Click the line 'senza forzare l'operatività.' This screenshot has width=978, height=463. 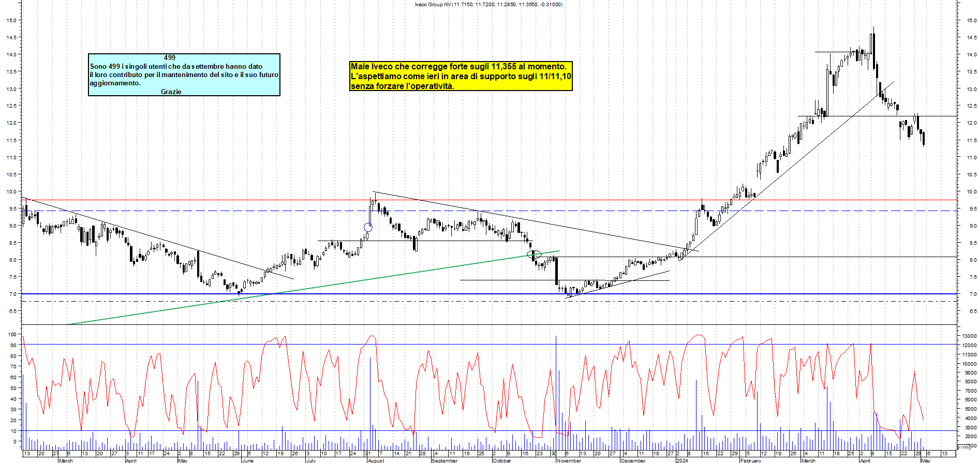pos(403,86)
